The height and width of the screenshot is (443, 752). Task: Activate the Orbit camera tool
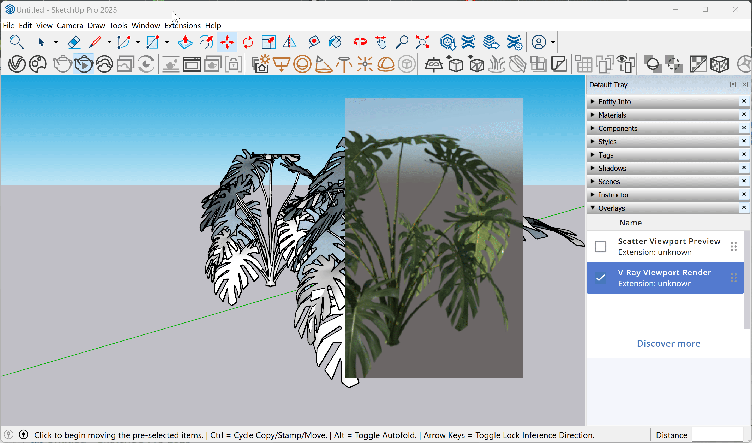[360, 42]
